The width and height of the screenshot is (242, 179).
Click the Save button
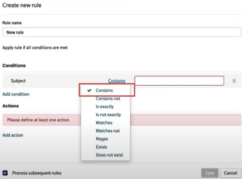coord(210,173)
